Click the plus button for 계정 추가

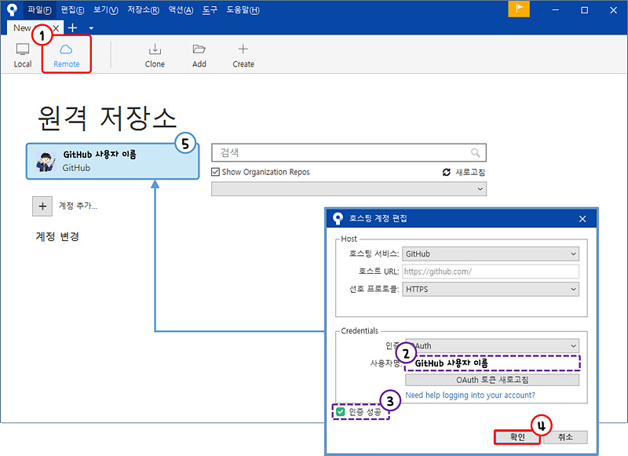tap(42, 206)
